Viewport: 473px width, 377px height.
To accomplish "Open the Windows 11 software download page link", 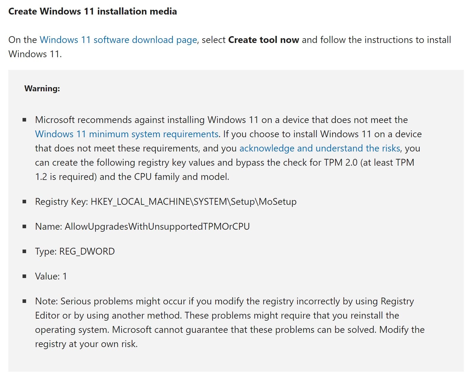I will point(118,40).
